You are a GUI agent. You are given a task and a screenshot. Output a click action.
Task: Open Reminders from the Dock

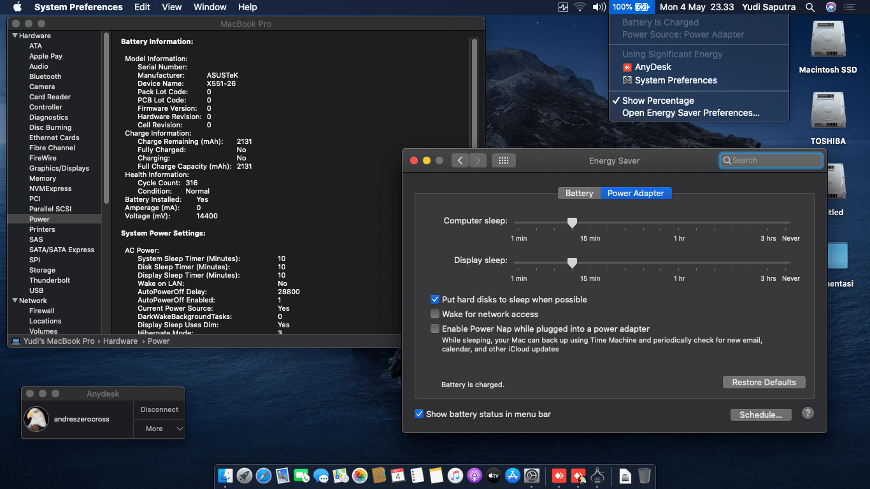pyautogui.click(x=417, y=476)
